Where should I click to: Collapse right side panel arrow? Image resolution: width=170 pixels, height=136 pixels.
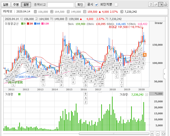click(164, 74)
